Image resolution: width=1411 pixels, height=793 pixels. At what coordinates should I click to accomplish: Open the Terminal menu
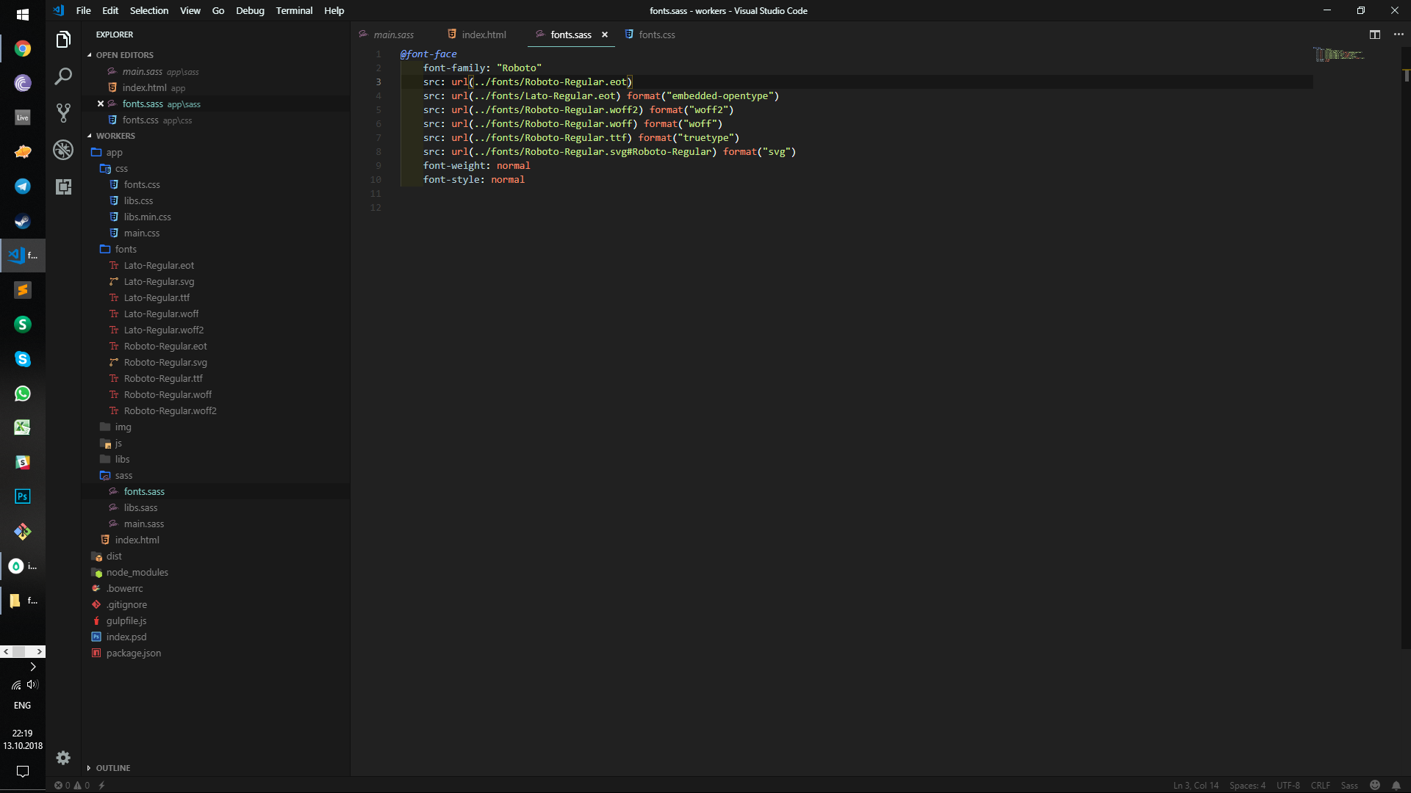[294, 10]
